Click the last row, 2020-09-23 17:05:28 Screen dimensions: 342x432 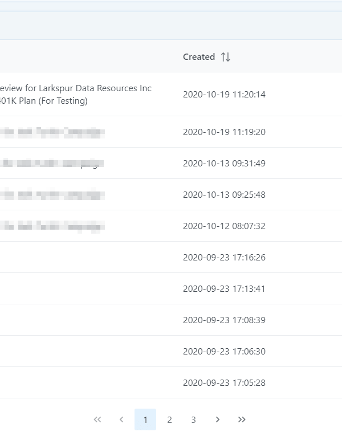224,383
